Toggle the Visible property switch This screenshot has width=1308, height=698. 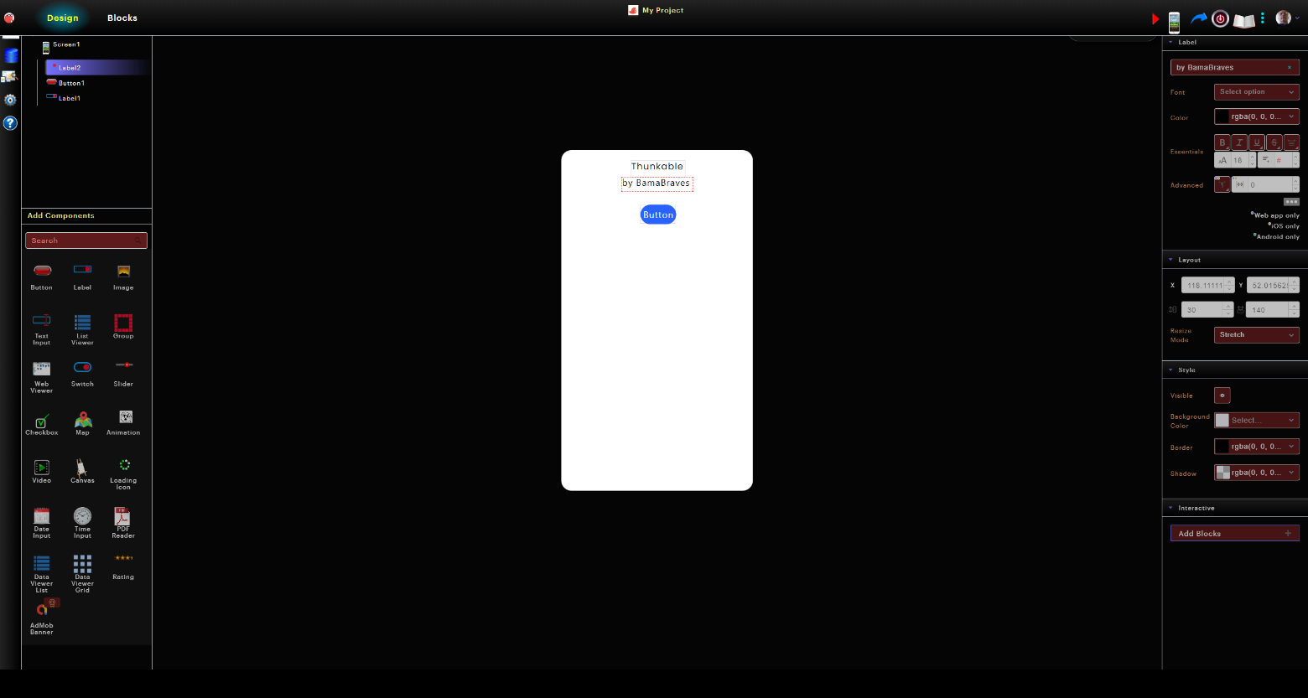click(1222, 396)
